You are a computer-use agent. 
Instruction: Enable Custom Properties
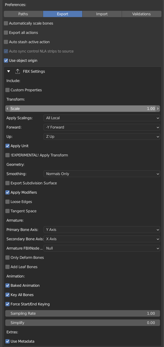pyautogui.click(x=7, y=90)
